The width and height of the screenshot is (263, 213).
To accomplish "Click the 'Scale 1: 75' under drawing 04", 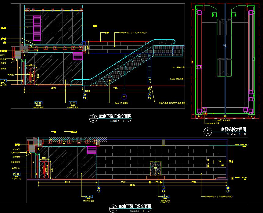I will (121, 121).
